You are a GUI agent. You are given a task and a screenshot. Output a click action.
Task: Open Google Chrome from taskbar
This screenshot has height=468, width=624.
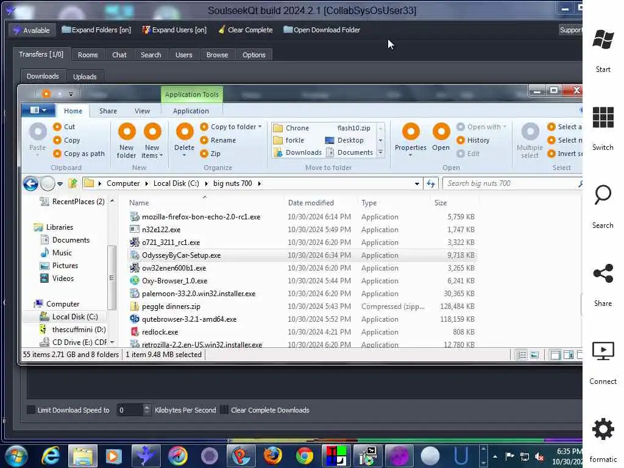tap(305, 456)
